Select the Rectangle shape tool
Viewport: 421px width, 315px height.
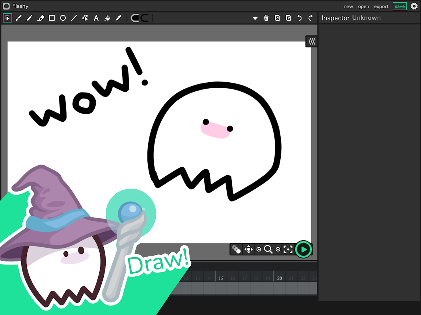[x=52, y=18]
